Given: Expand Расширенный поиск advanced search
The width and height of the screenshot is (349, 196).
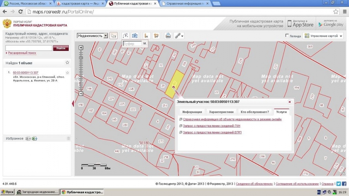Looking at the screenshot, I should tap(22, 53).
